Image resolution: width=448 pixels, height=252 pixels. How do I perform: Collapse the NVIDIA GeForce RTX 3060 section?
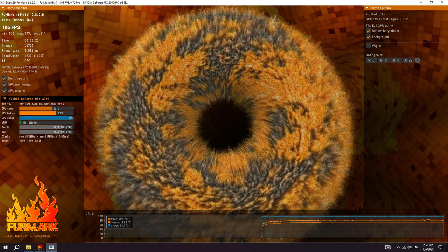pyautogui.click(x=5, y=99)
